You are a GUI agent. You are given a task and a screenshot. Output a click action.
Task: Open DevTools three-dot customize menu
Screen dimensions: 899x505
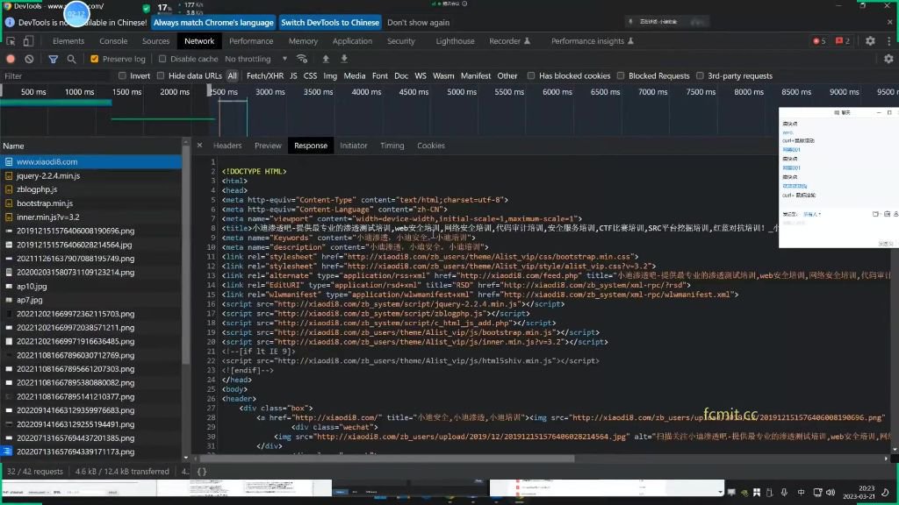click(x=888, y=41)
